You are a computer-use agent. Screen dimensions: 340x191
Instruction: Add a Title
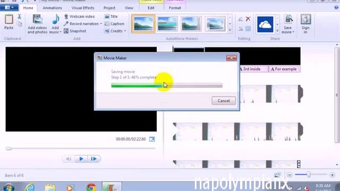pos(111,16)
